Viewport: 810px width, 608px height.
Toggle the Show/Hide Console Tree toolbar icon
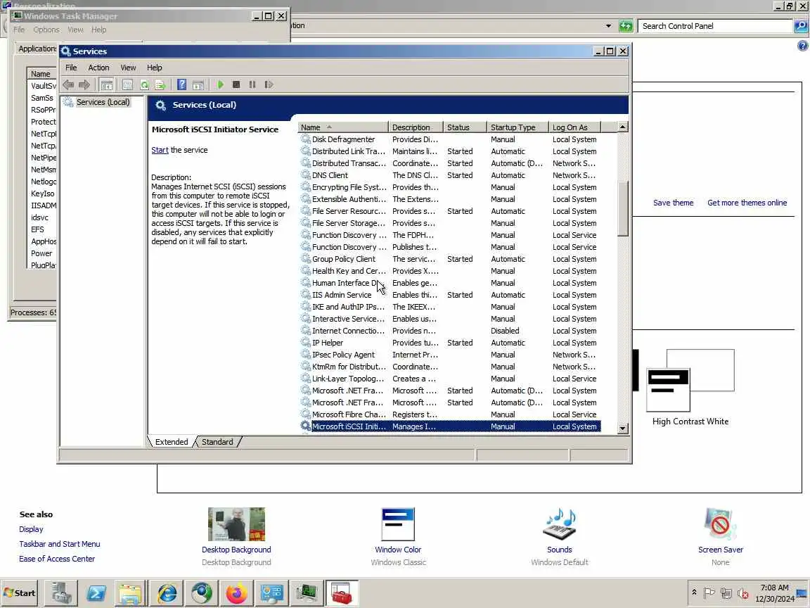(106, 84)
